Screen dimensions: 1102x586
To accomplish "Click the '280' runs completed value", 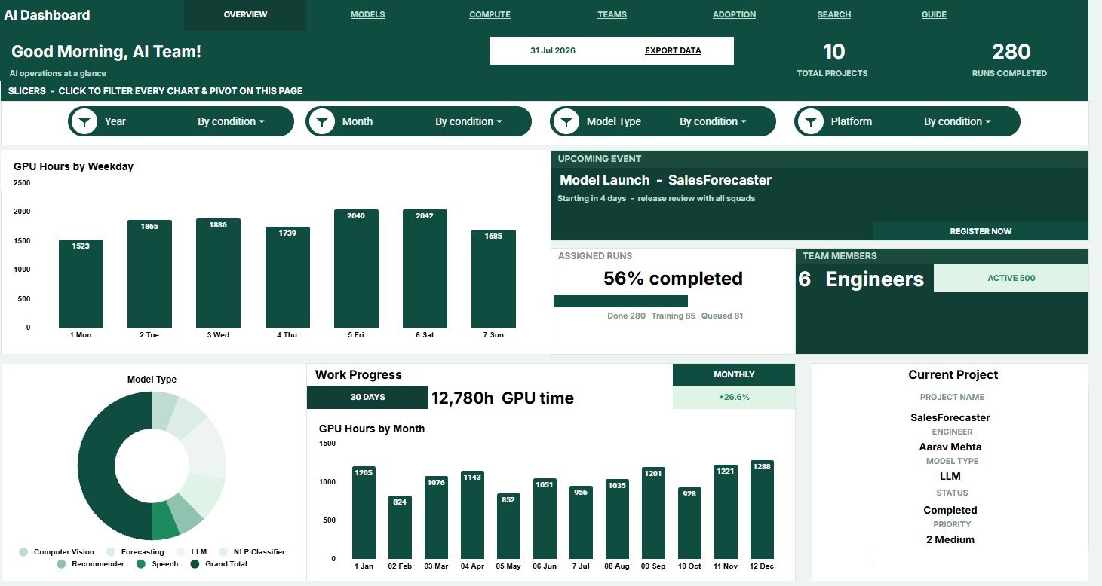I will 1011,52.
